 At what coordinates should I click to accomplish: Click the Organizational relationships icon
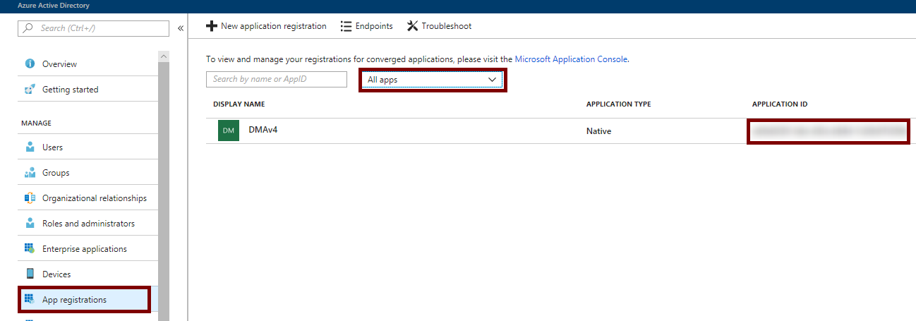tap(30, 198)
